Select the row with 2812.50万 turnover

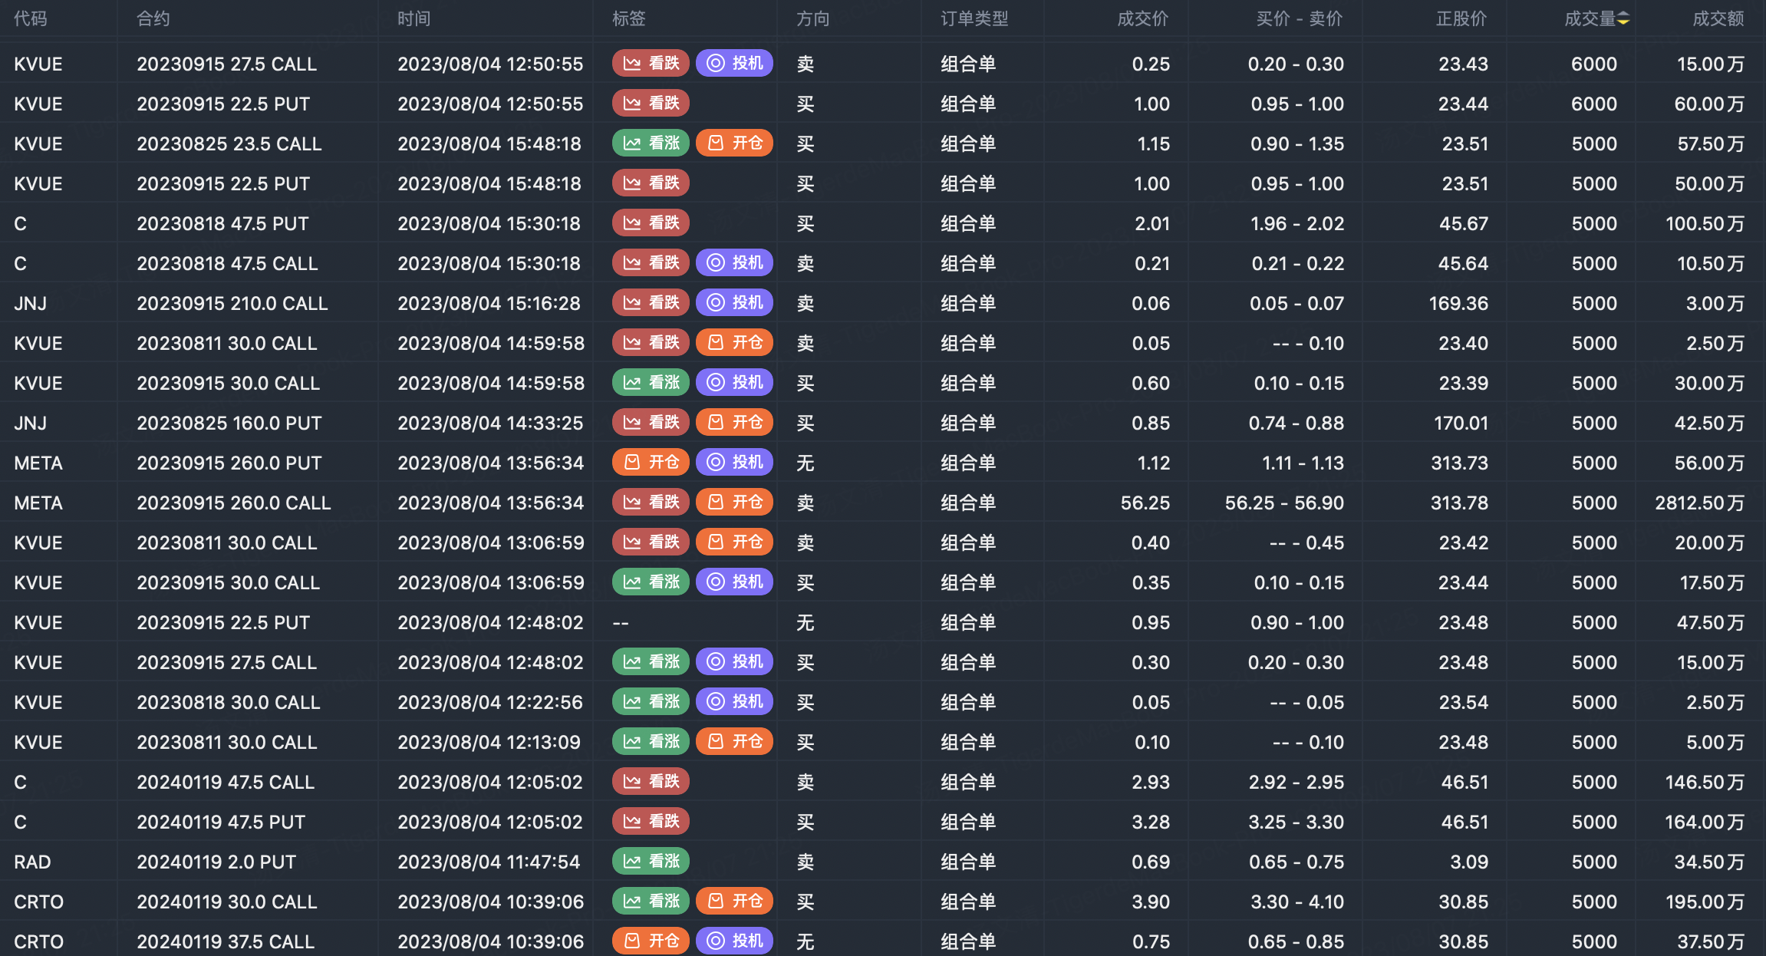[x=1698, y=503]
